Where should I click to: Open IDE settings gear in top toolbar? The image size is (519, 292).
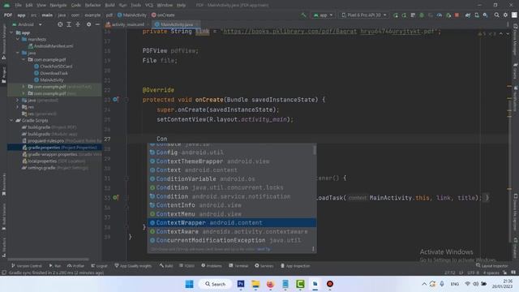(505, 15)
